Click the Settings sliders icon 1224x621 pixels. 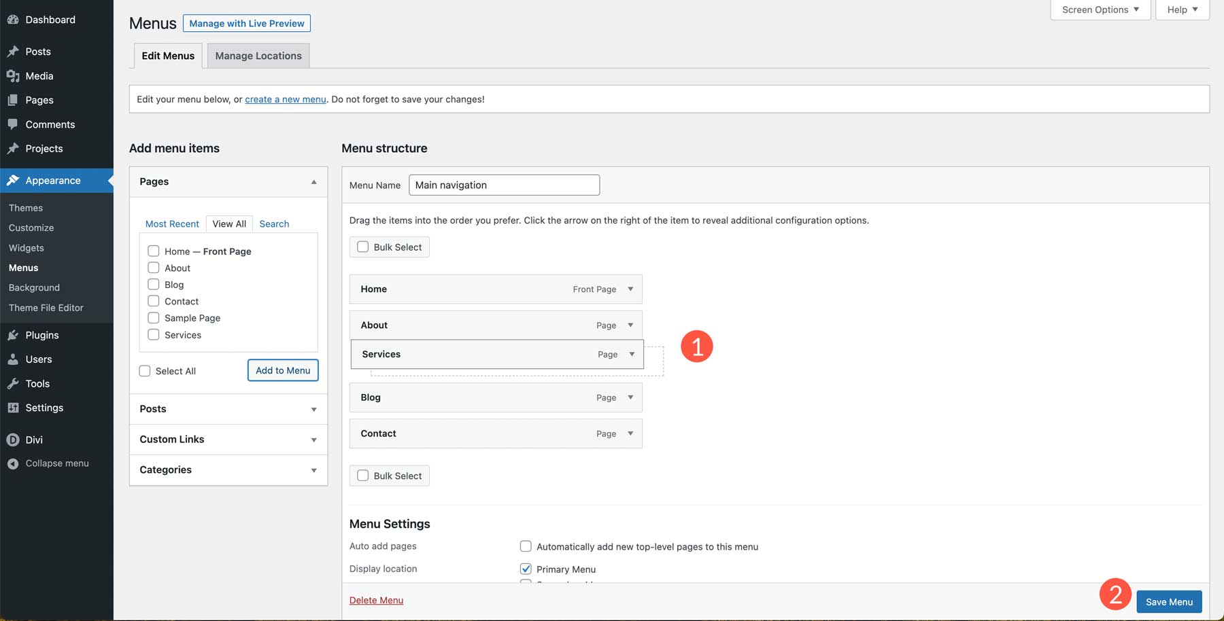click(13, 408)
